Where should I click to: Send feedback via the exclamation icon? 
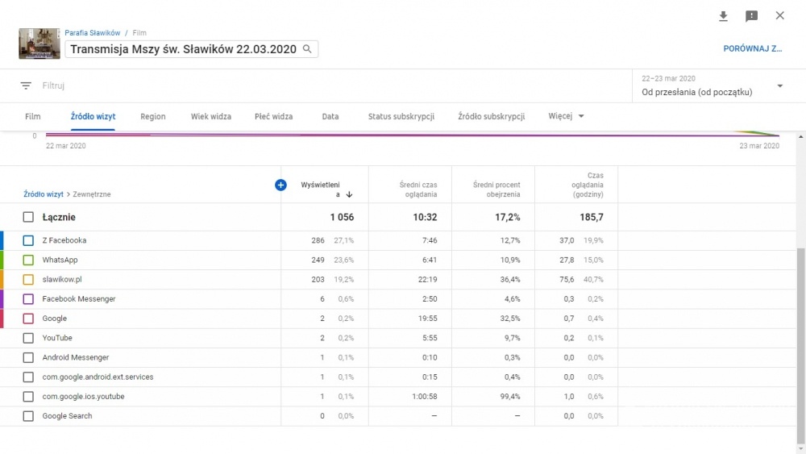coord(751,16)
